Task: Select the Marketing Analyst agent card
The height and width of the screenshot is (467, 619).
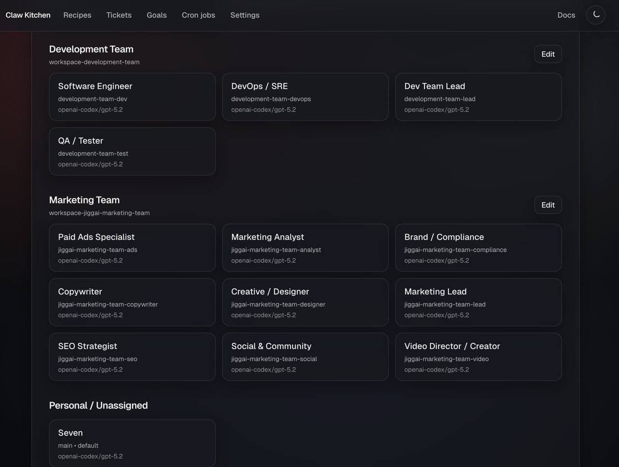Action: pos(305,248)
